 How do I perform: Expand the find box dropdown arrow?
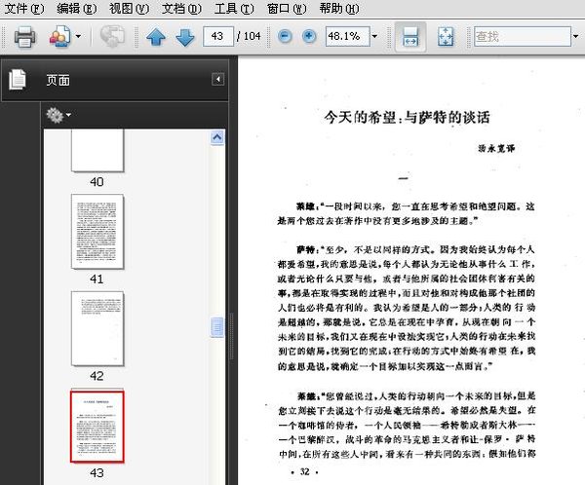tap(575, 37)
